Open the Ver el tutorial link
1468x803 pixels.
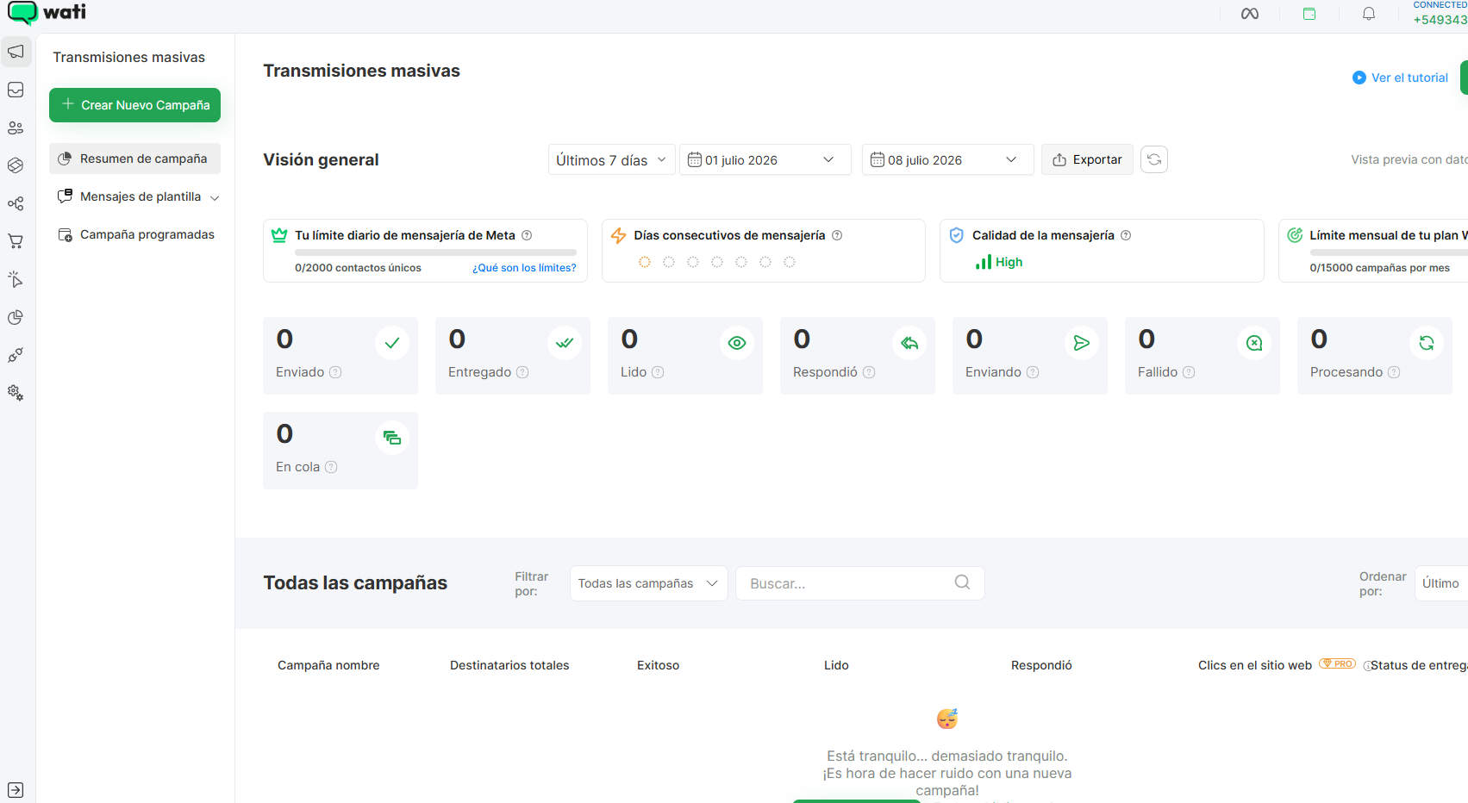click(x=1401, y=78)
